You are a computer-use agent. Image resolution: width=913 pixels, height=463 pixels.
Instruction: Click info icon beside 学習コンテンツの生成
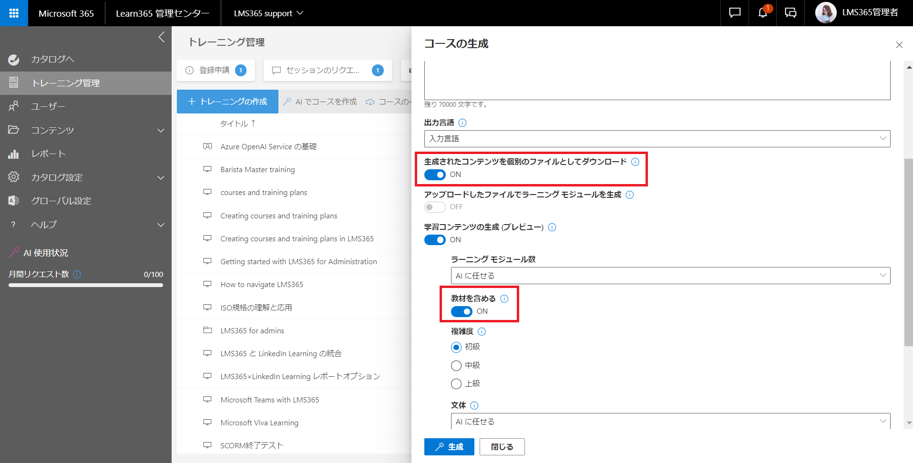[x=552, y=227]
